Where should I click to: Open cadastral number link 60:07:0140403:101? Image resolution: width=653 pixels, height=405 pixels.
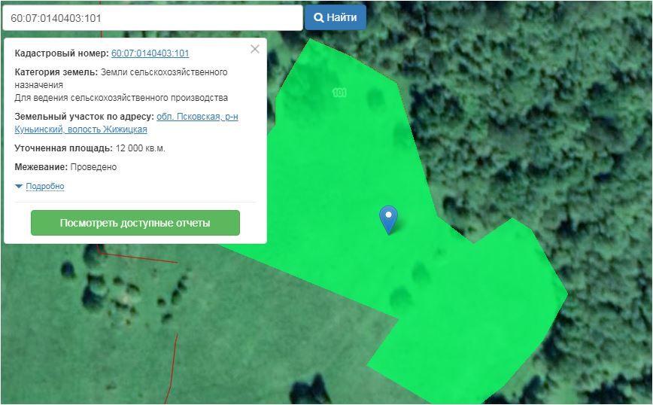pos(150,53)
